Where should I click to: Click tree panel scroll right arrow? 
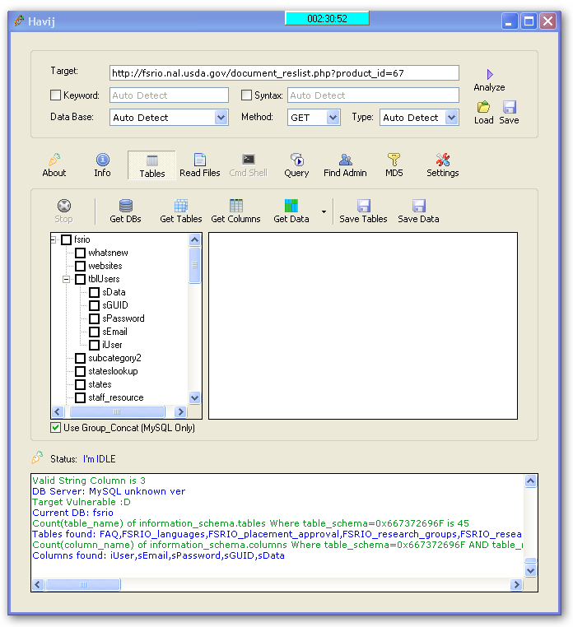180,412
